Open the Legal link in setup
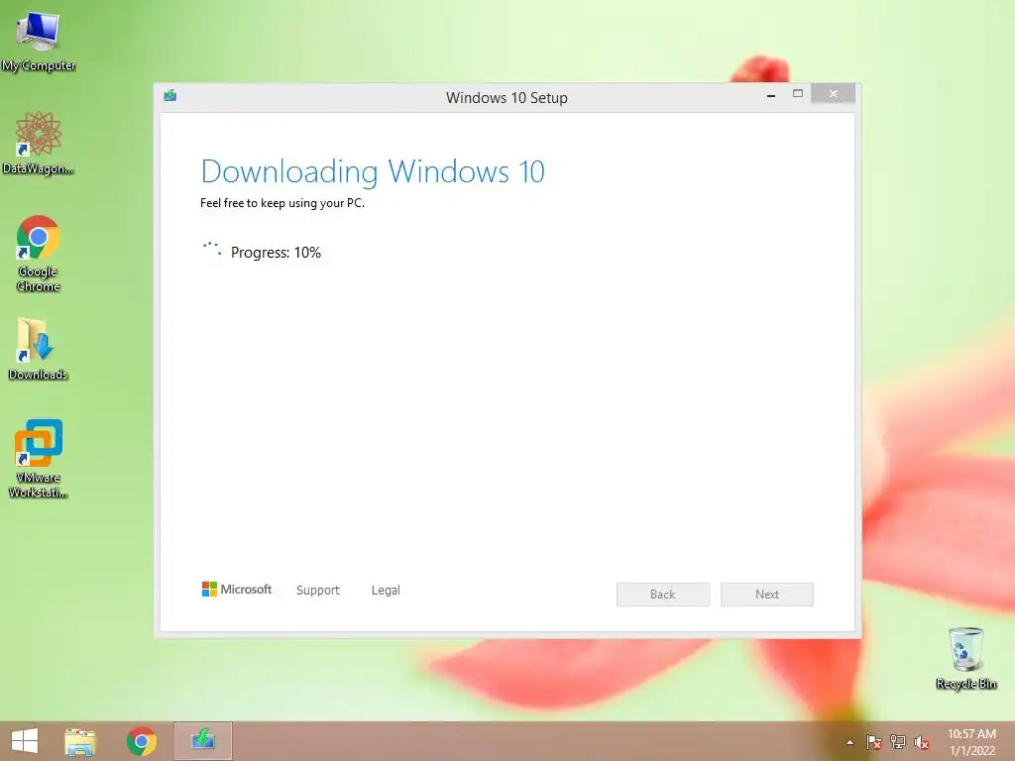Screen dimensions: 1015x761 [386, 591]
